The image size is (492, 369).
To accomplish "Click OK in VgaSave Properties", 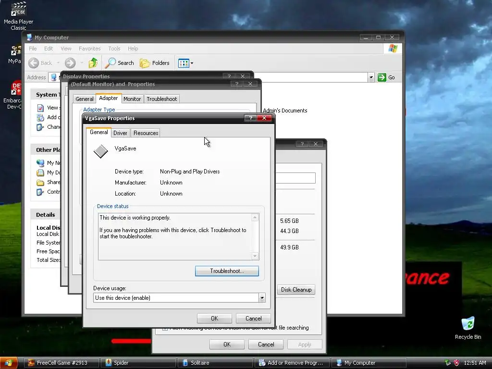I will [x=214, y=319].
